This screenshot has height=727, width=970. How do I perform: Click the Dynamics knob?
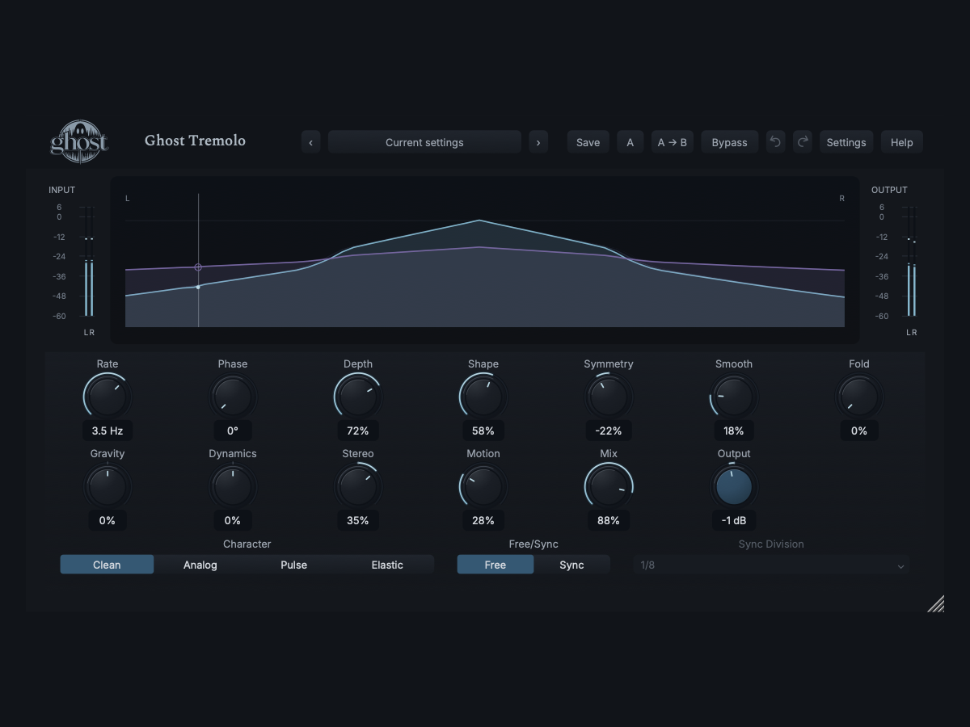(233, 486)
